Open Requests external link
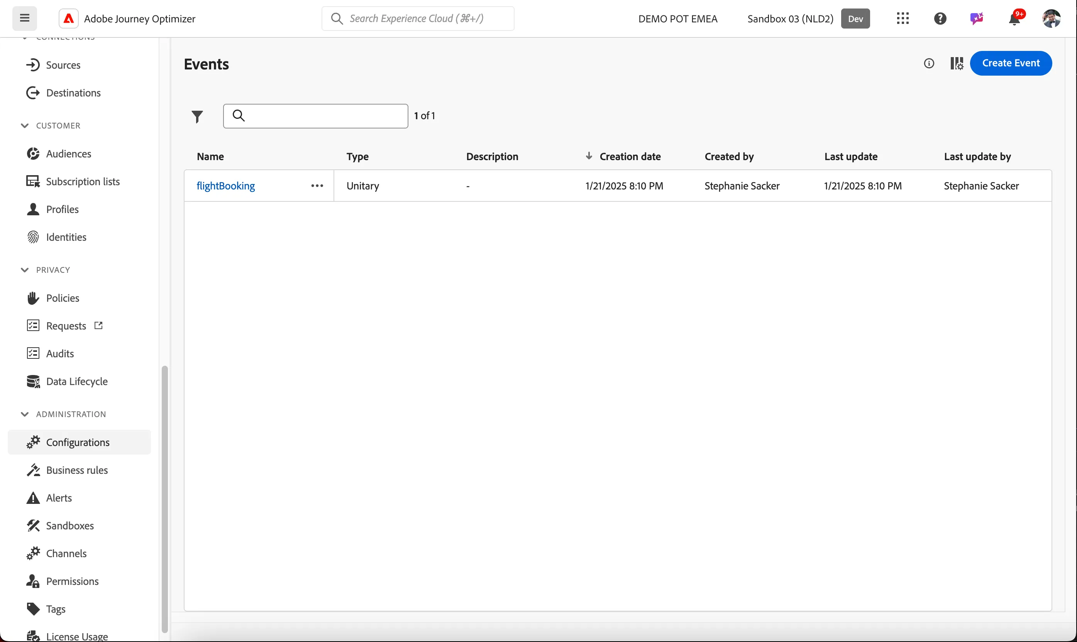Screen dimensions: 1077x642 coord(64,326)
